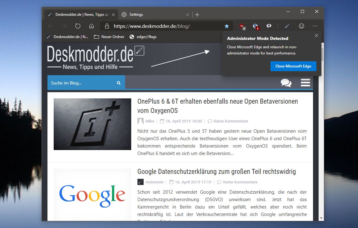Open the blue extension icon with badge 1
The image size is (358, 228).
coord(256,26)
